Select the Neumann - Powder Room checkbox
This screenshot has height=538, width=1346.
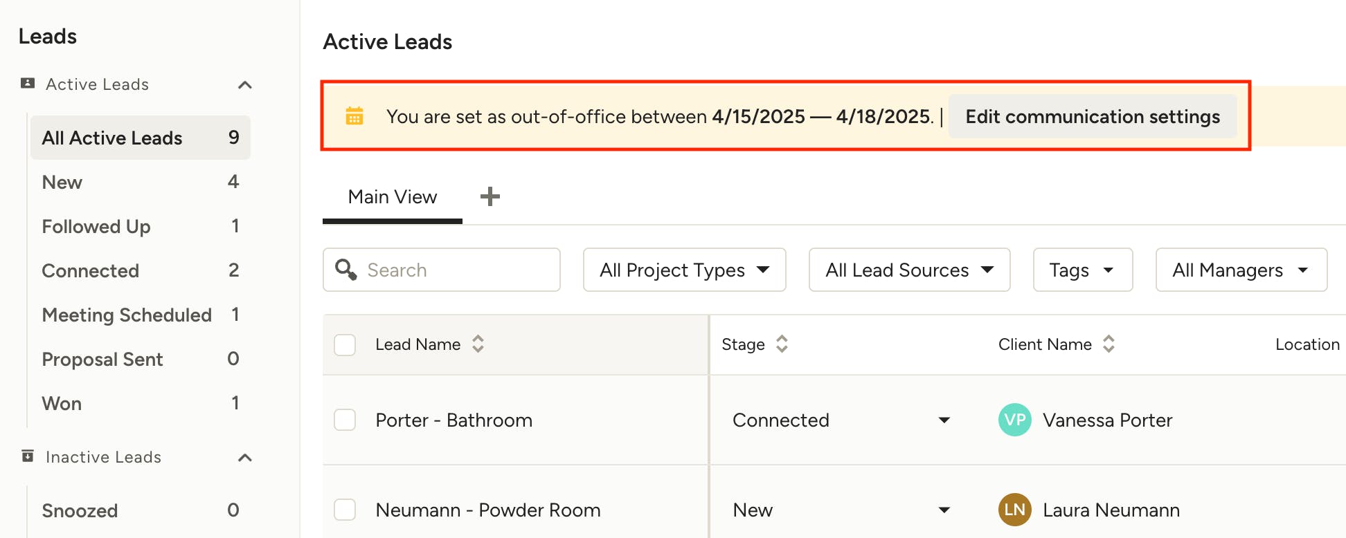(345, 510)
